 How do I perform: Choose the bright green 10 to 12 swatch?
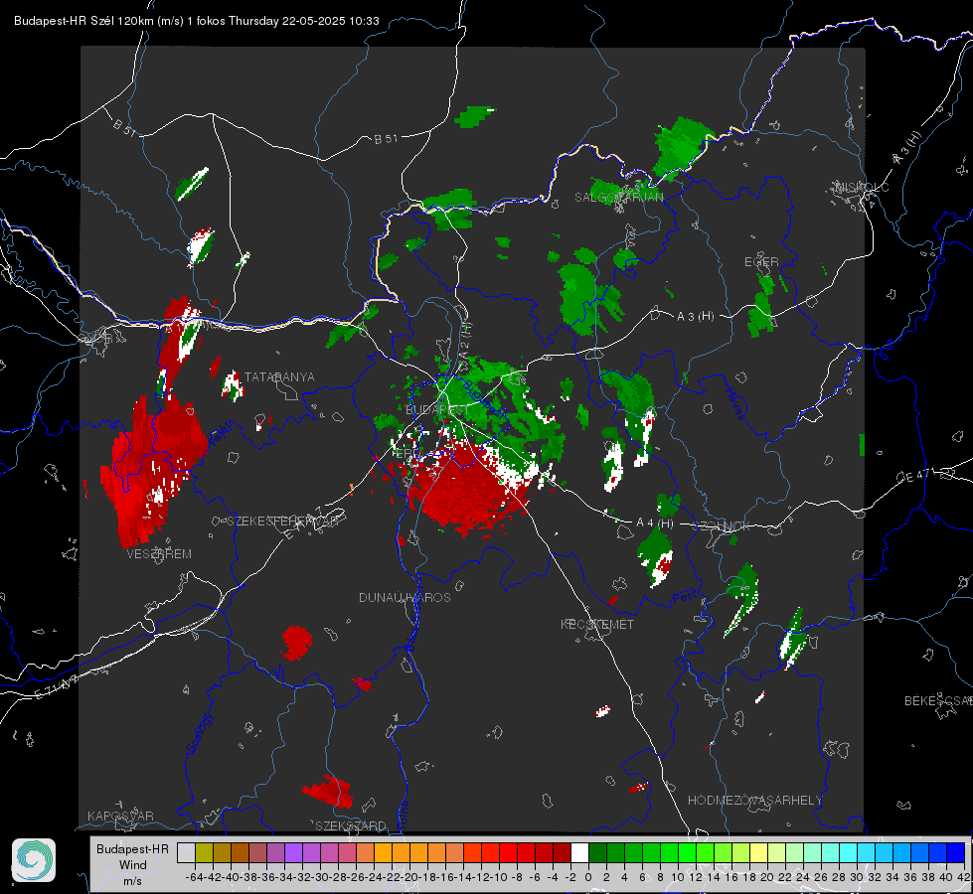tap(687, 852)
